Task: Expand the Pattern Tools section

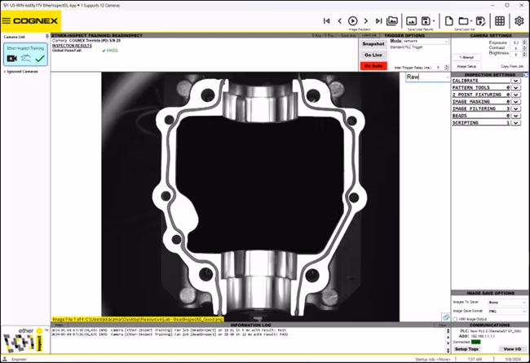Action: click(x=515, y=87)
